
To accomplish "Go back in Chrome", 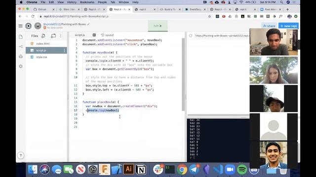I will 20,16.
